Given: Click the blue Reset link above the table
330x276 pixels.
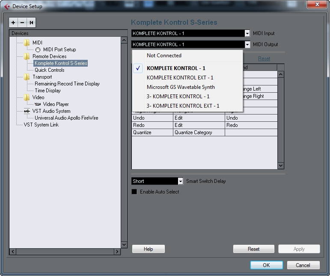Looking at the screenshot, I should [264, 59].
